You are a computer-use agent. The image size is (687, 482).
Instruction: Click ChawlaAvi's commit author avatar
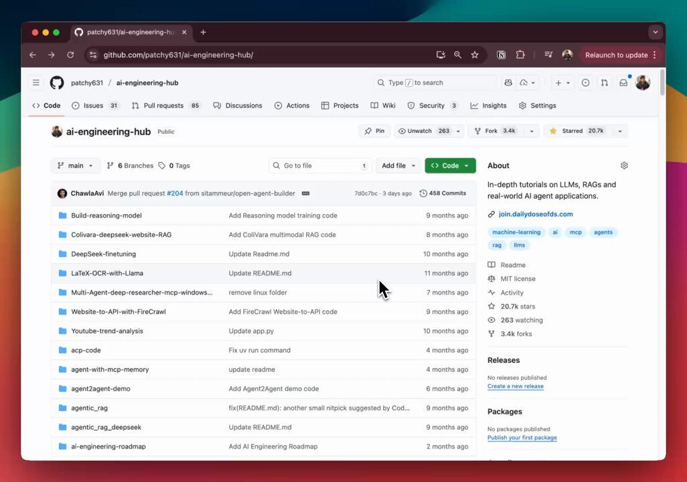(62, 193)
